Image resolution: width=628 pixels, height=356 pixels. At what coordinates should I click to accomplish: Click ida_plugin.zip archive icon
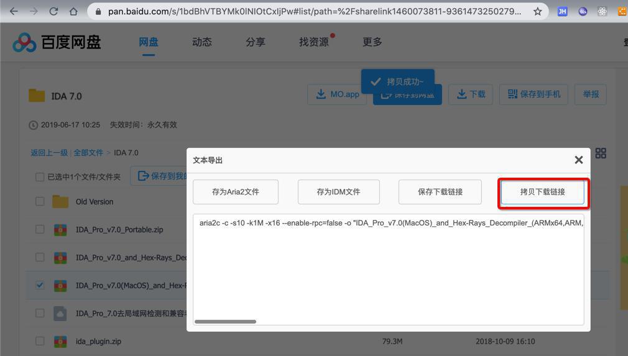tap(60, 341)
